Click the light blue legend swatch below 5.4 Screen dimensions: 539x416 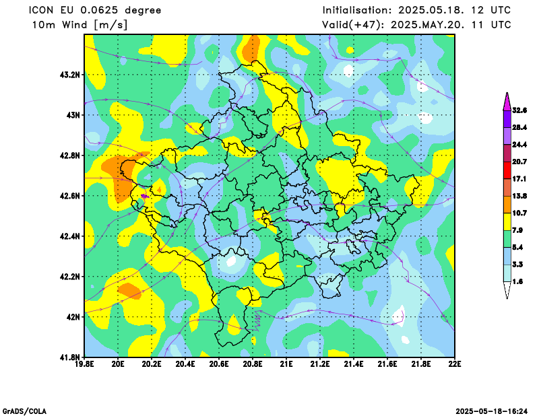tap(507, 256)
